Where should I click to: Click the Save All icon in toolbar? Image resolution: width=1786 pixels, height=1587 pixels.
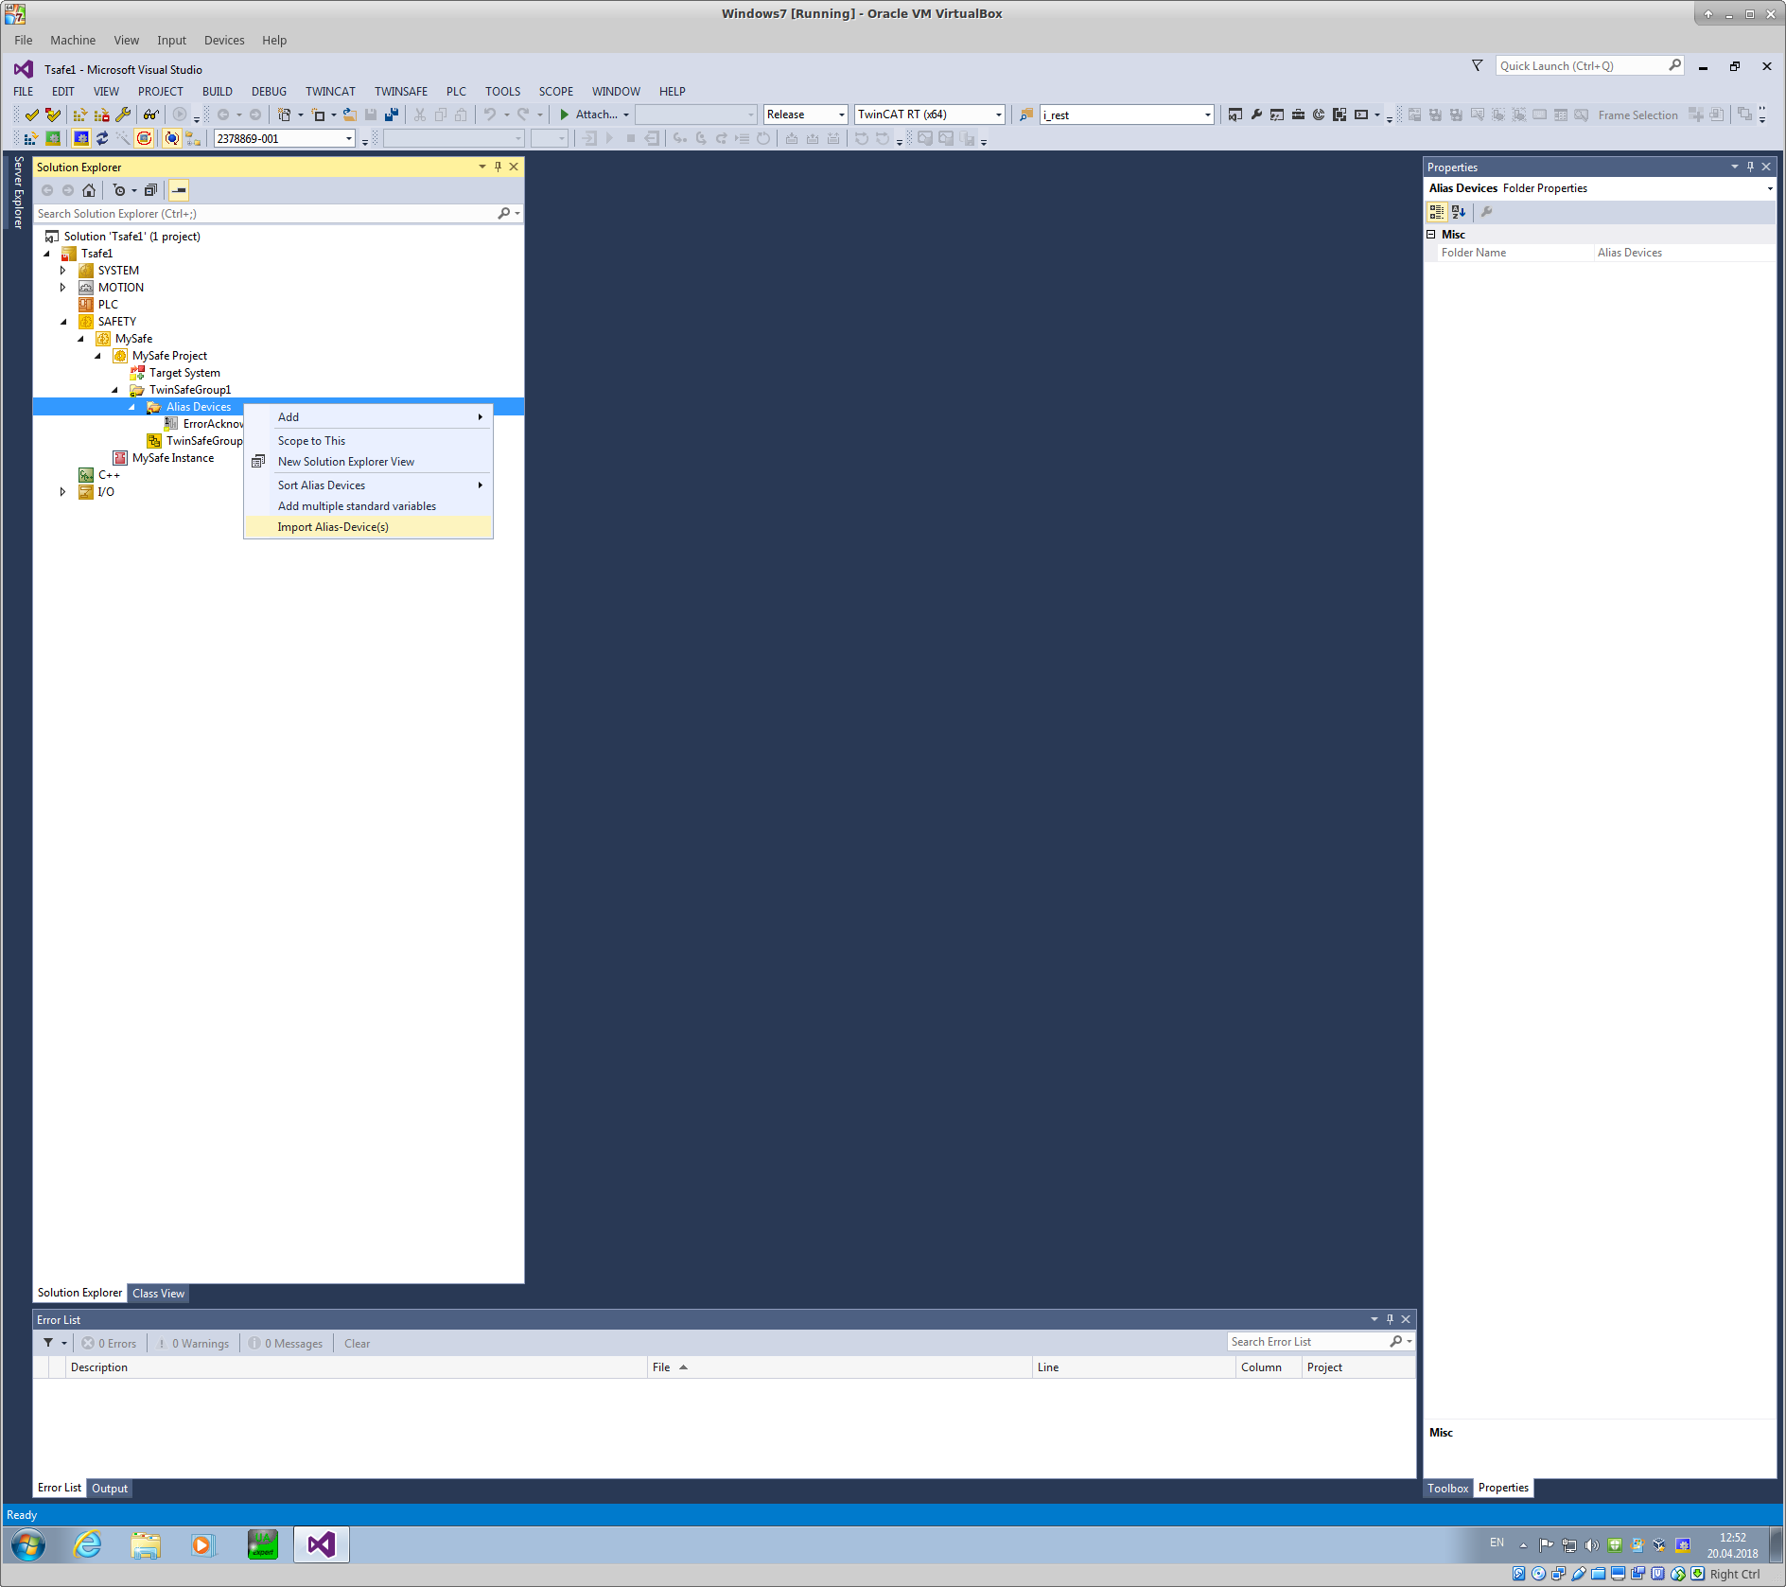[392, 115]
